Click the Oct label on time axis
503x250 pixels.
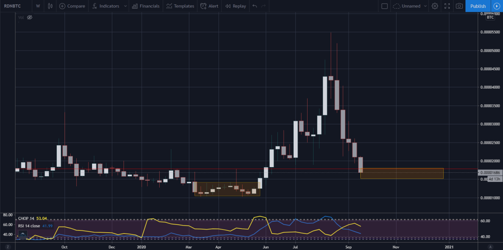[65, 247]
